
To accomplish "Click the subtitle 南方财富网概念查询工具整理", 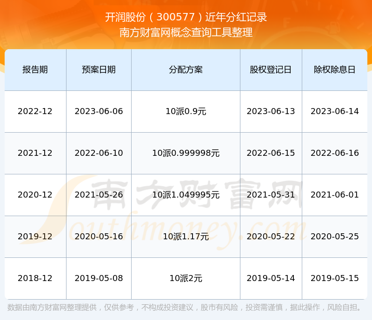I will [186, 32].
